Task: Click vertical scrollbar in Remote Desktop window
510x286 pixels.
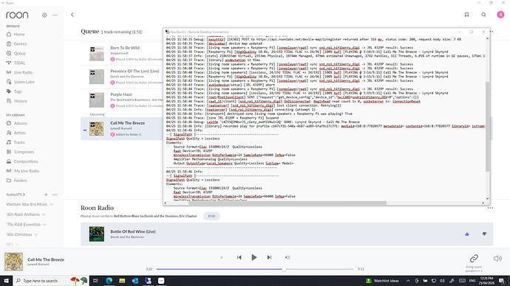Action: coord(487,127)
